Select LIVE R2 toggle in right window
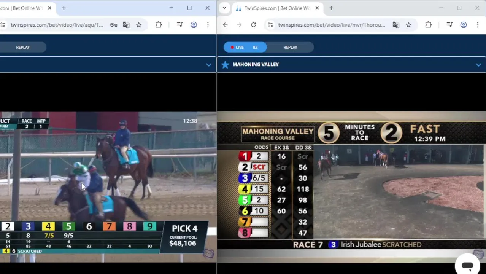Image resolution: width=486 pixels, height=274 pixels. pyautogui.click(x=245, y=47)
